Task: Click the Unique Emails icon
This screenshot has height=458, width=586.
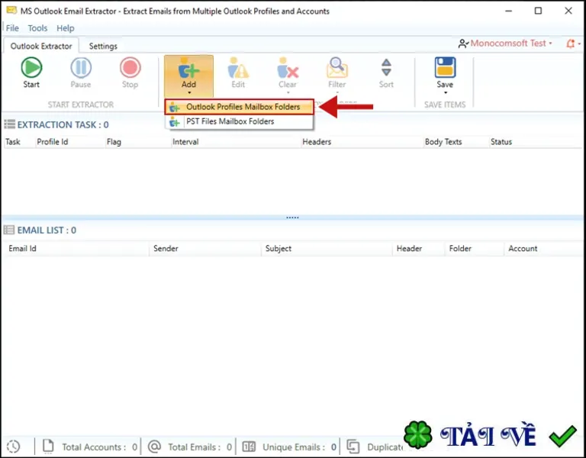Action: 249,447
